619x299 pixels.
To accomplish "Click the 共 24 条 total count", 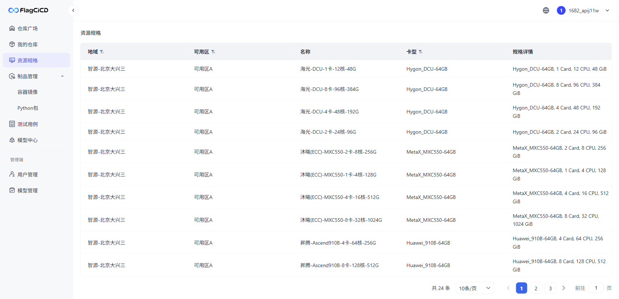I will coord(441,288).
